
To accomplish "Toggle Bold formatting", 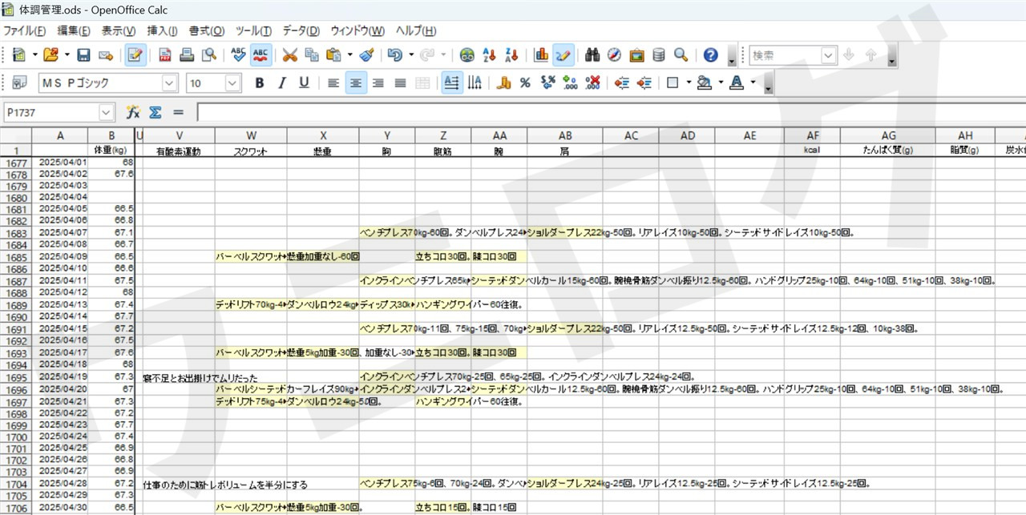I will pyautogui.click(x=259, y=82).
